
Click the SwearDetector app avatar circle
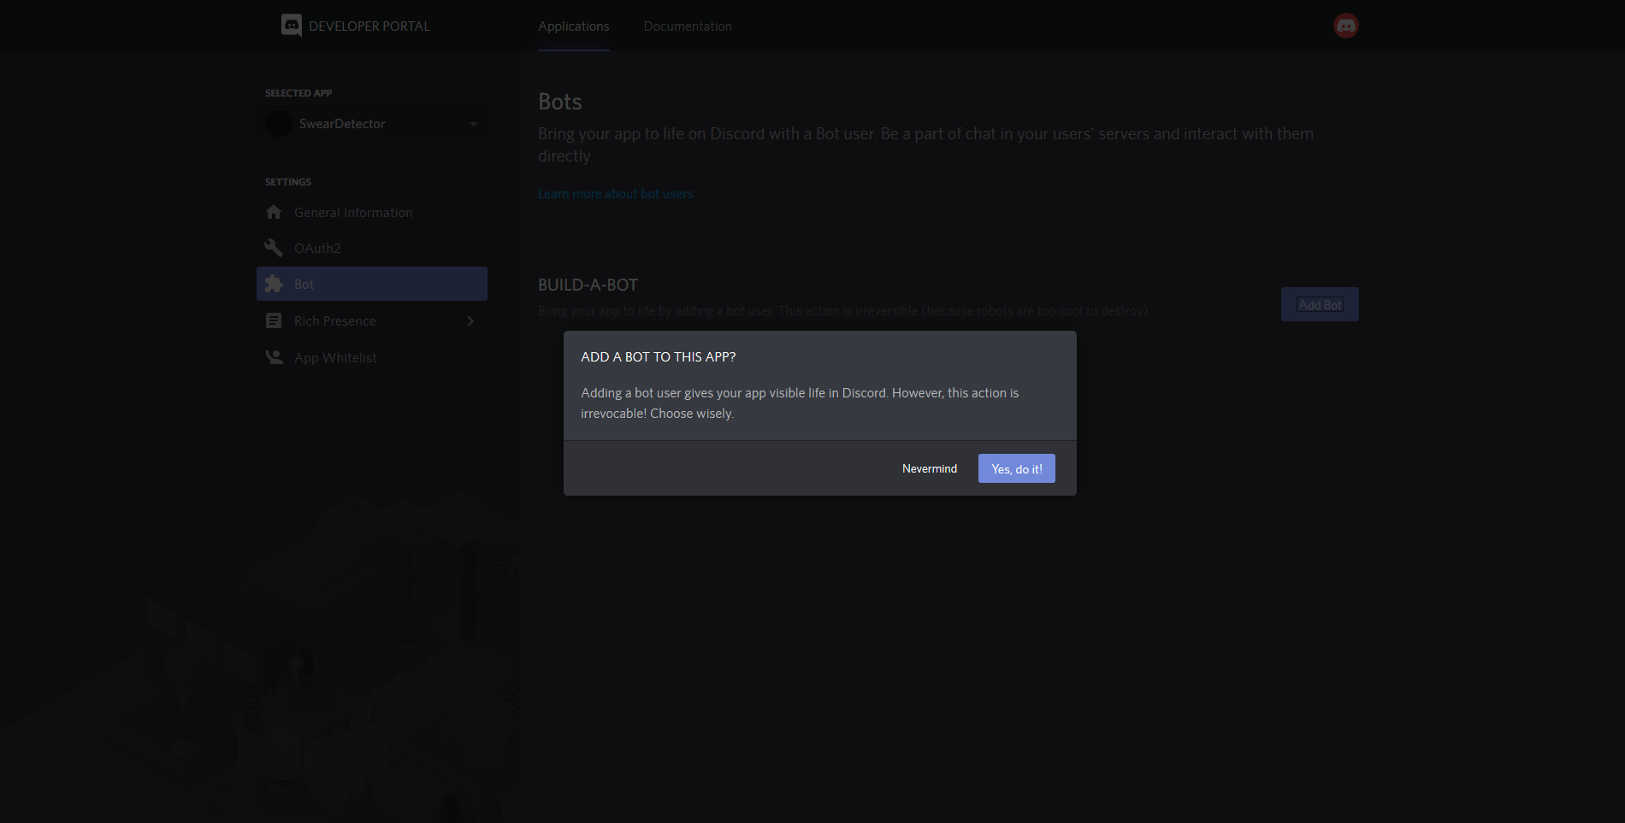point(278,123)
